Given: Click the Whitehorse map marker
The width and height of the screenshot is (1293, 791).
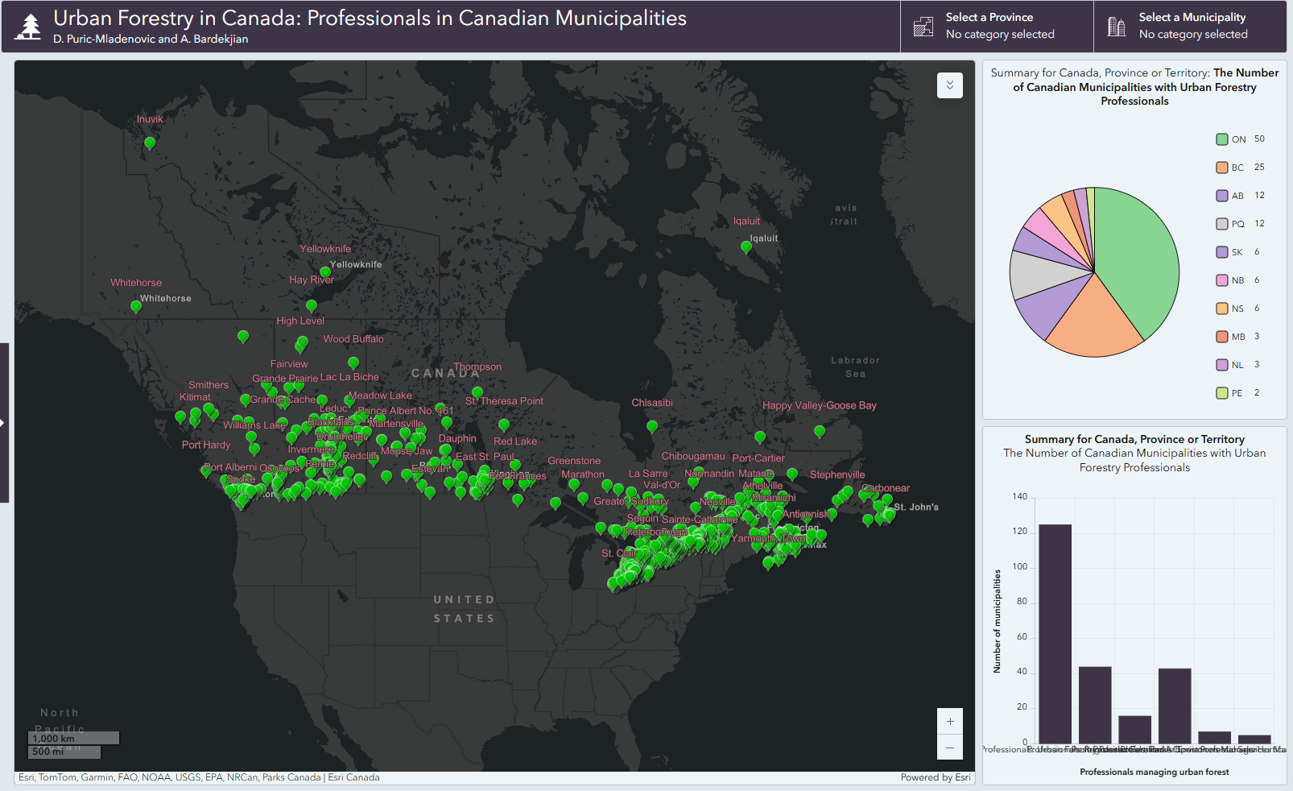Looking at the screenshot, I should (x=136, y=307).
